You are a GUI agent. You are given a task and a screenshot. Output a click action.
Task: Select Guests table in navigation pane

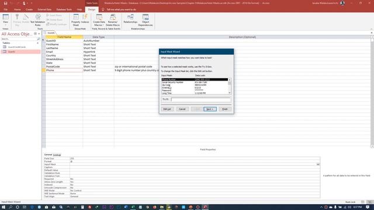(21, 52)
